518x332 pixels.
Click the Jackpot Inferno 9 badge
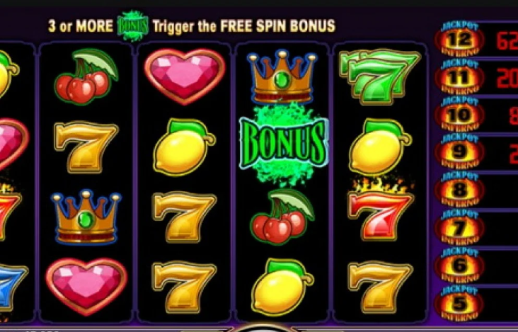[x=459, y=151]
